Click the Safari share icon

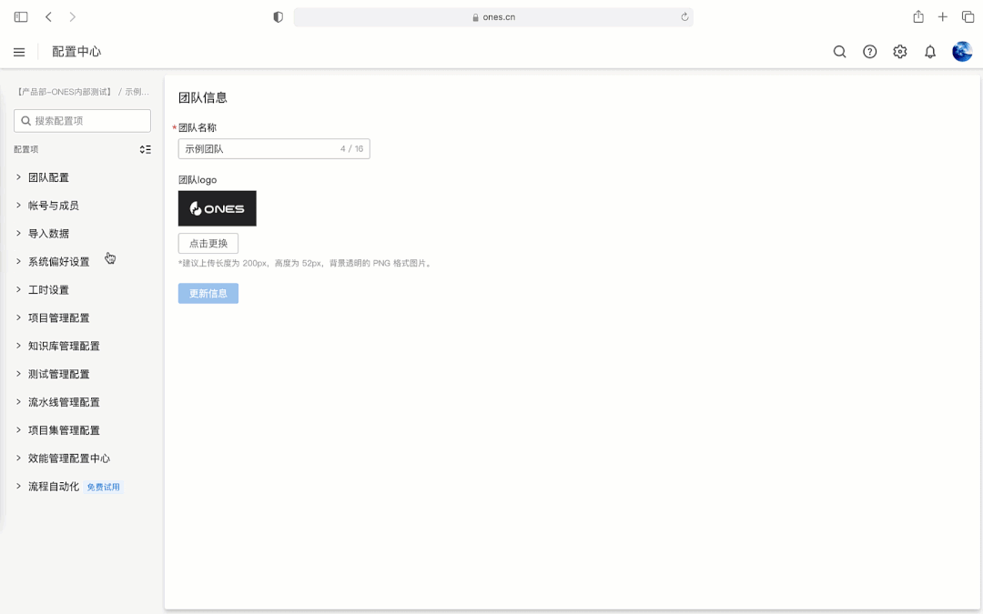(x=917, y=16)
